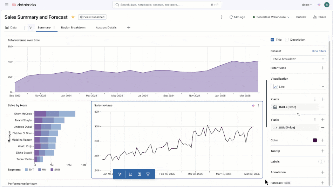Click the Hide filters link
Screen dimensions: 333x187
coord(319,51)
